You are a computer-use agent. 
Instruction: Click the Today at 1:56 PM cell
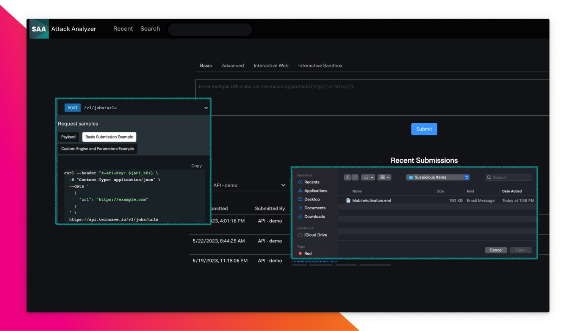point(518,200)
